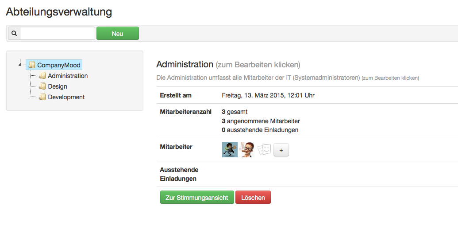458x230 pixels.
Task: Open Zur Stimmungsansicht mood view
Action: coord(197,198)
